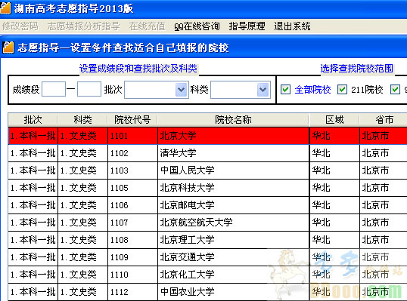
Task: Select the 在线充值 menu item
Action: point(148,26)
